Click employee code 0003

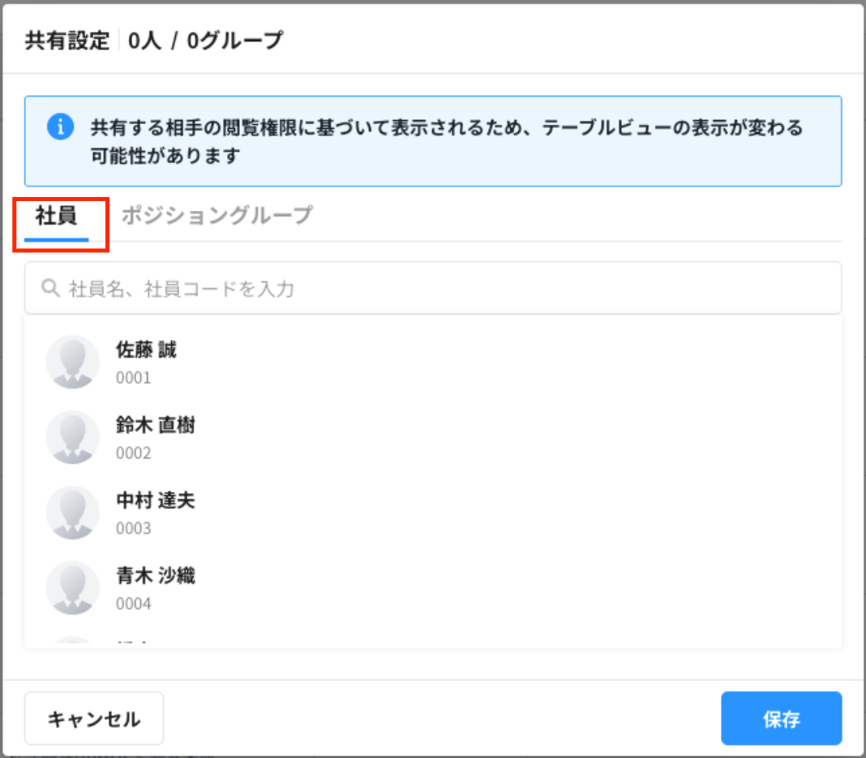(x=133, y=529)
